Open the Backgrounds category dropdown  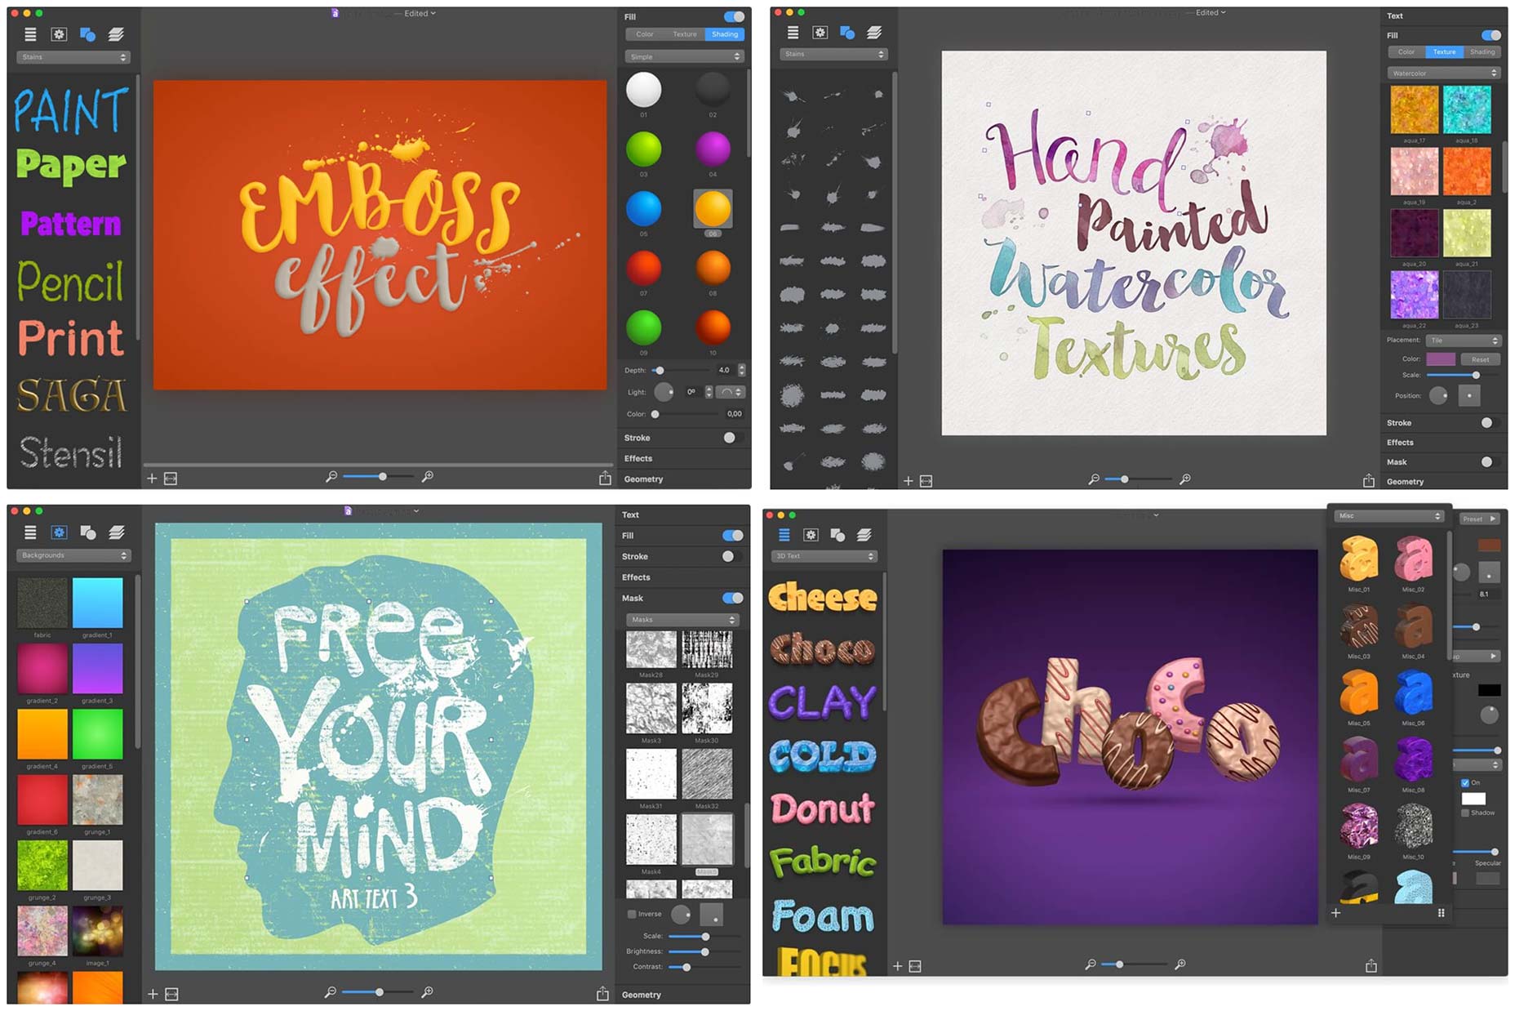pos(73,555)
